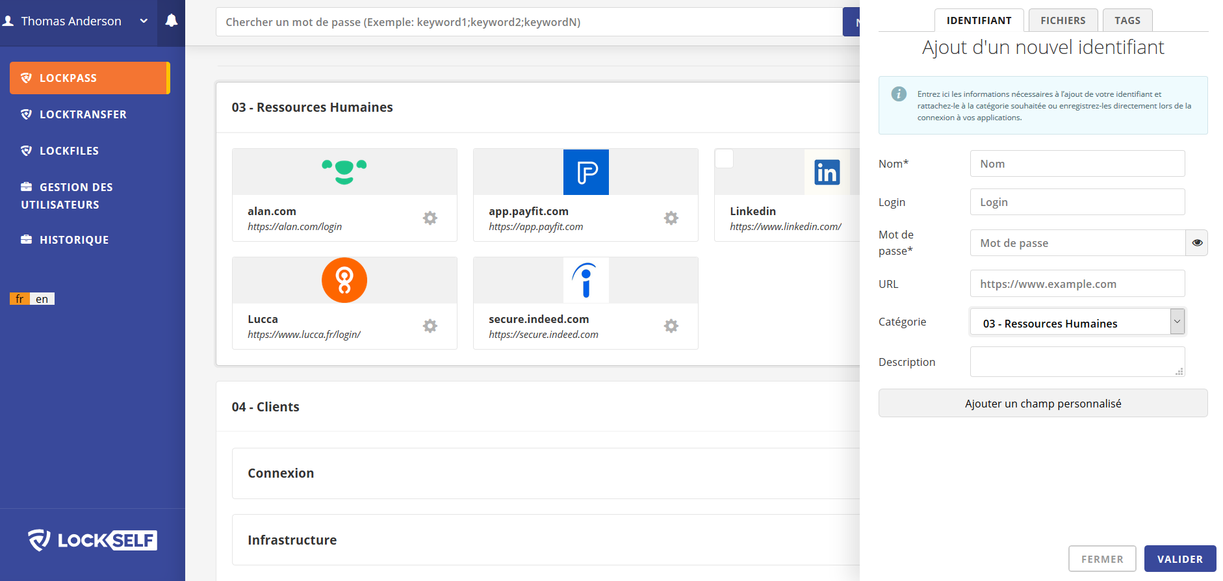Switch language to English
This screenshot has height=581, width=1223.
coord(42,299)
